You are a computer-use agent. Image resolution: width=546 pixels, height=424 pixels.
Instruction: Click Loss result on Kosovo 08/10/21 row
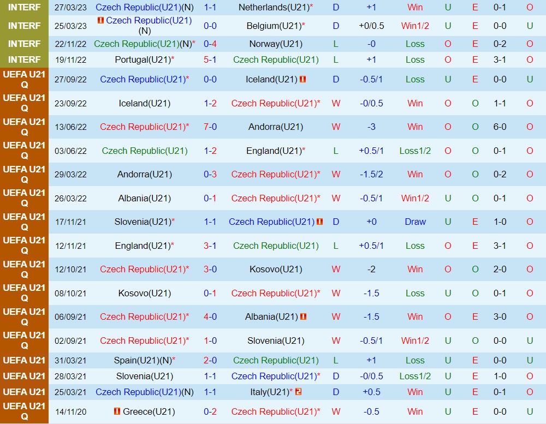pyautogui.click(x=415, y=293)
